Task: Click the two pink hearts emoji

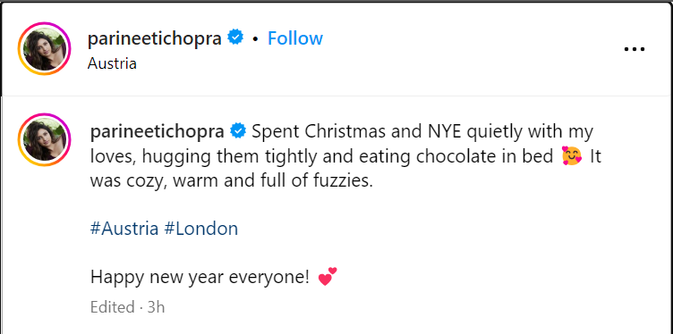Action: 328,277
